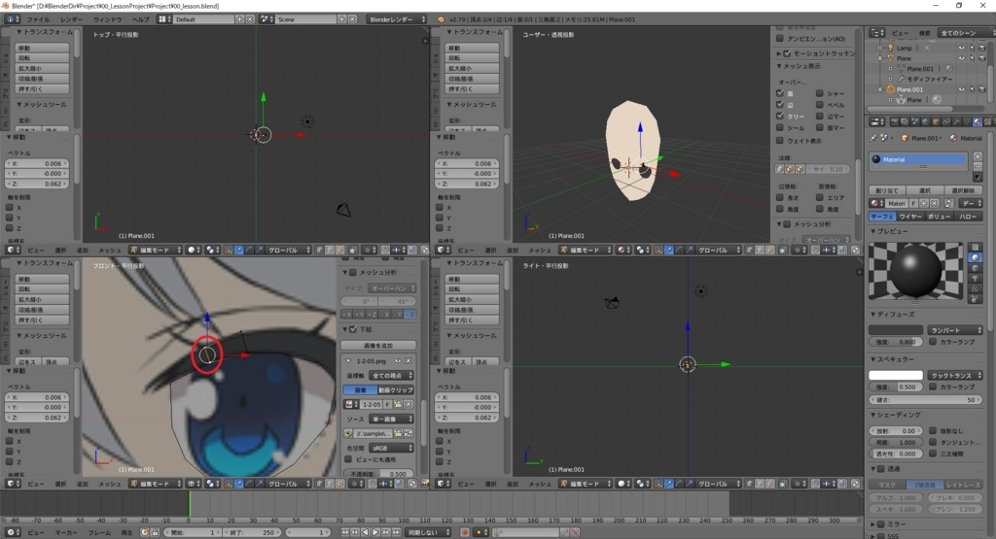The width and height of the screenshot is (996, 539).
Task: Select sphere preview type in material preview
Action: (975, 257)
